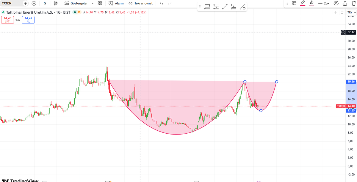Open the G time interval selector
357x182 pixels.
click(45, 3)
